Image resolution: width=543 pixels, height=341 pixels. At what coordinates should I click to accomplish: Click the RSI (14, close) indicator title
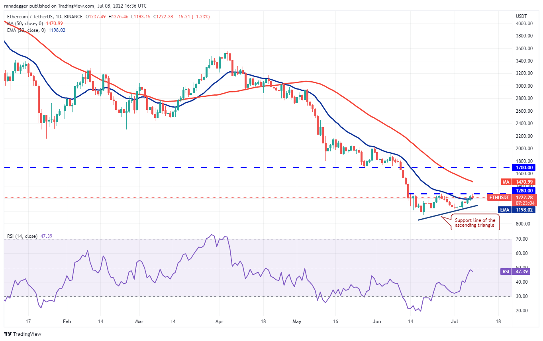tap(22, 236)
